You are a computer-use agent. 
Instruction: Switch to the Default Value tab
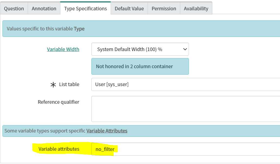[x=129, y=8]
